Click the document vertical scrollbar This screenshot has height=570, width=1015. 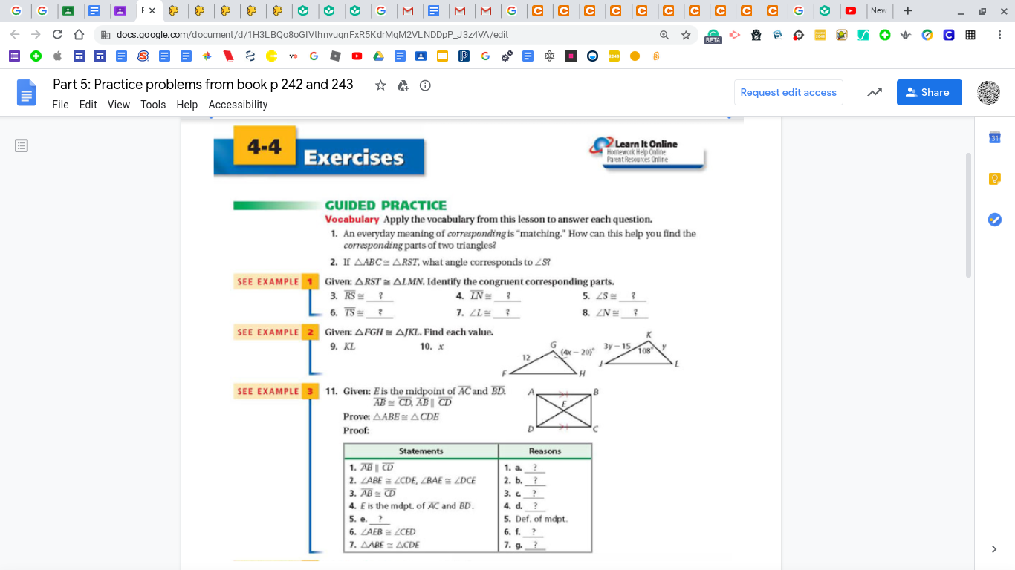[x=968, y=215]
